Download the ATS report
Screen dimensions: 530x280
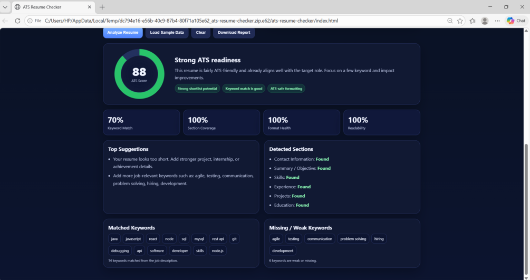click(x=234, y=33)
